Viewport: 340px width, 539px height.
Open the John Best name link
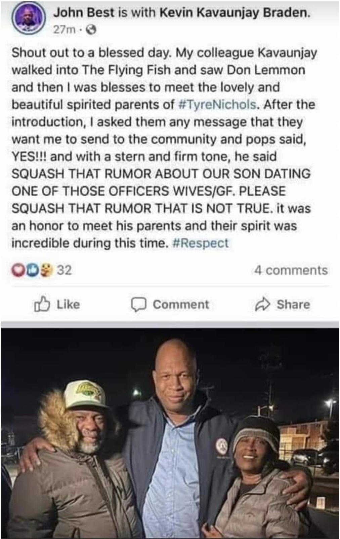[84, 13]
